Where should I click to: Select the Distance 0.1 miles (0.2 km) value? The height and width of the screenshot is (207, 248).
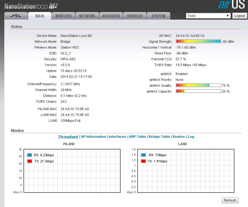(73, 96)
